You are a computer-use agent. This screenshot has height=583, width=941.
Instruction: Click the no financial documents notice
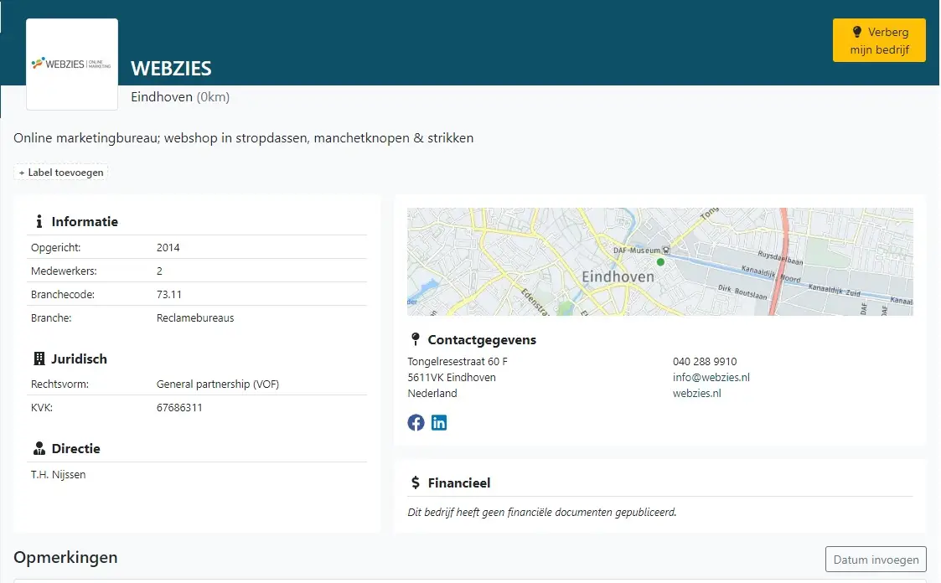(x=542, y=513)
